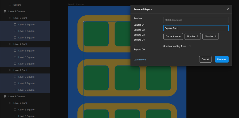Click the icon of the topmost Square layer
This screenshot has height=118, width=239.
pyautogui.click(x=10, y=5)
